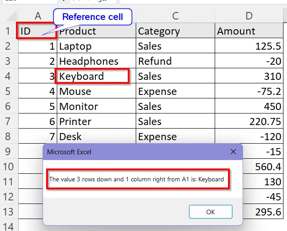Select the amount 560.4 cell
The width and height of the screenshot is (287, 231).
[263, 166]
